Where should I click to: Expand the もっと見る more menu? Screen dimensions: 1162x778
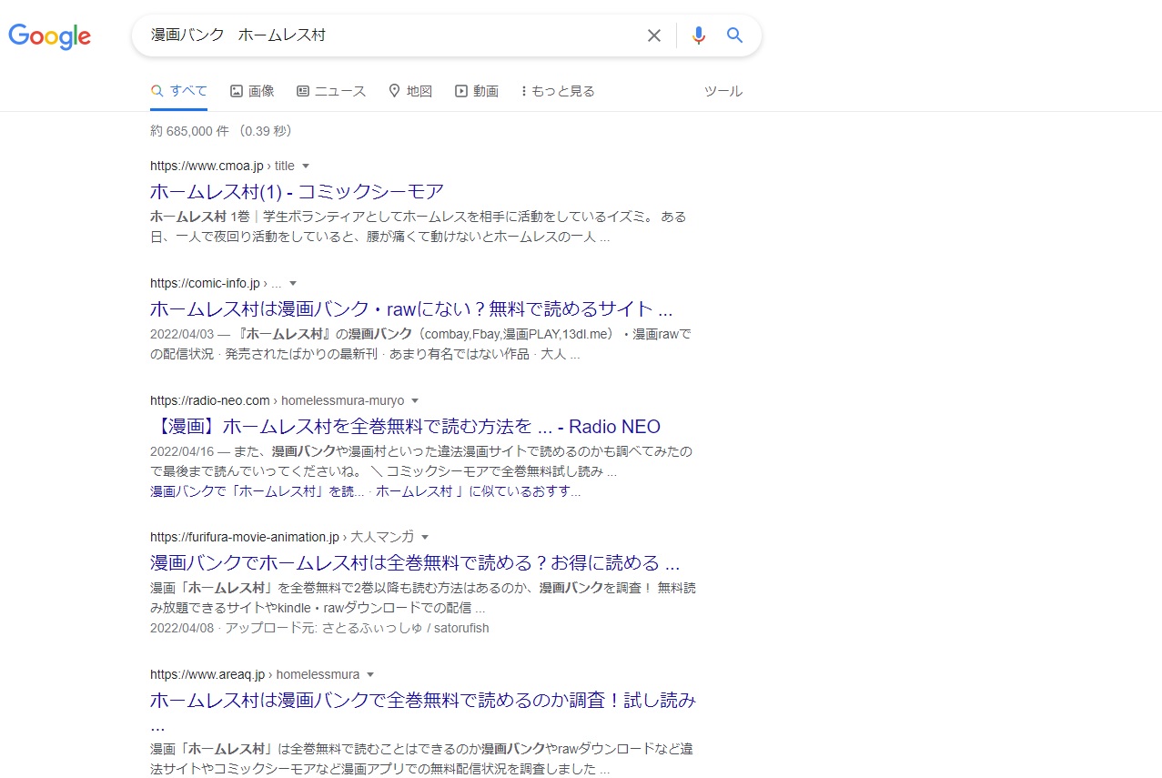click(557, 91)
